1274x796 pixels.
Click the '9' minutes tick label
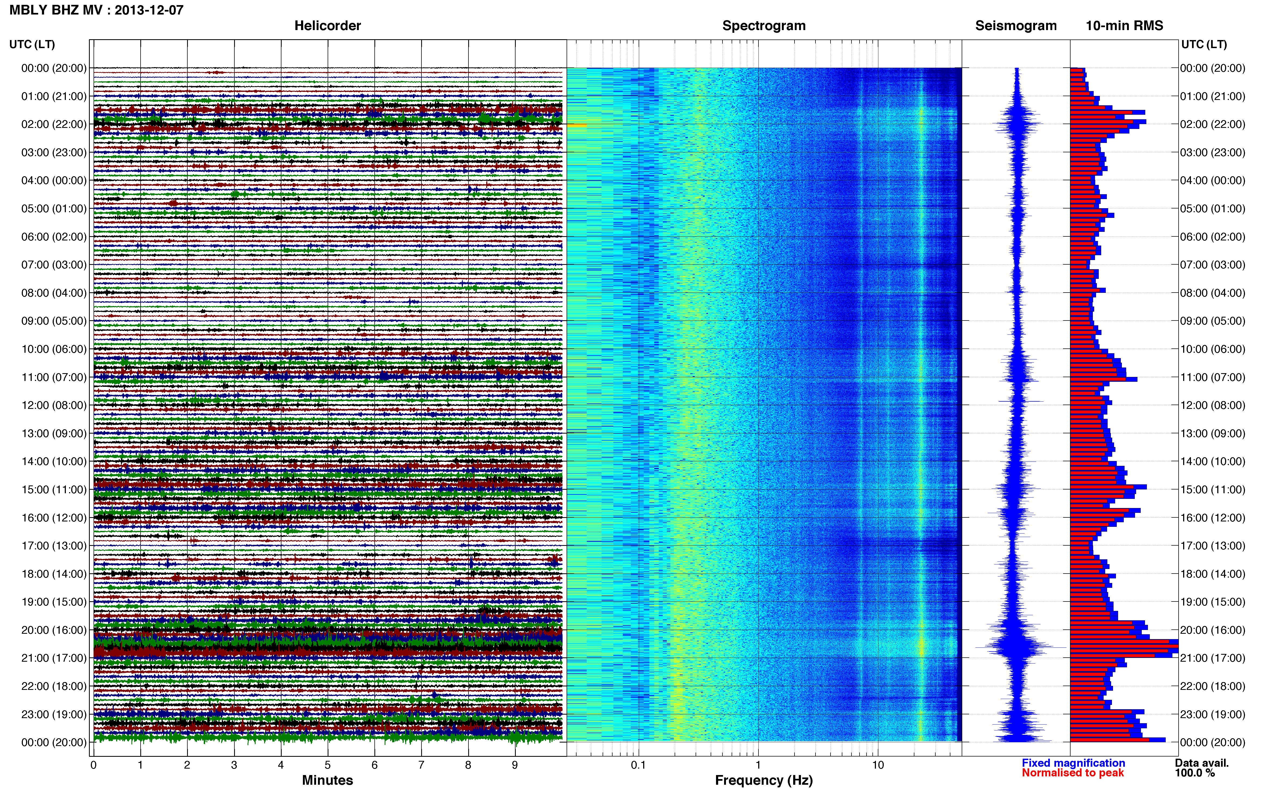coord(514,765)
